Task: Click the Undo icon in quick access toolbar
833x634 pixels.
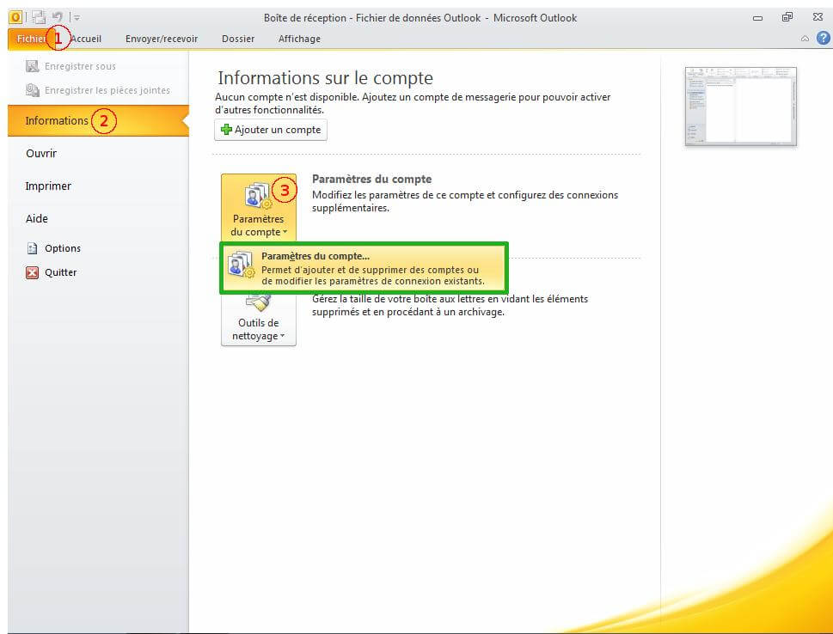Action: 58,17
